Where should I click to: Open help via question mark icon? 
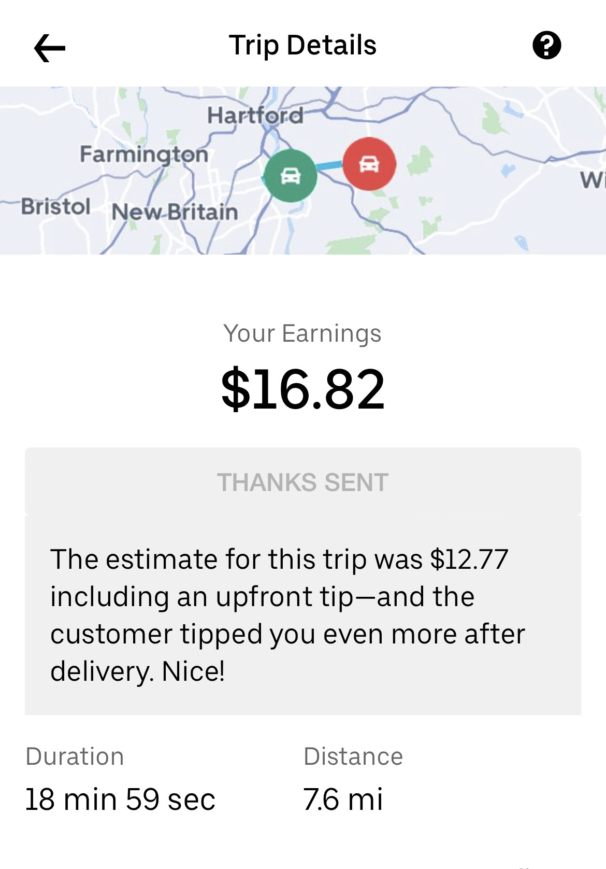click(x=546, y=46)
